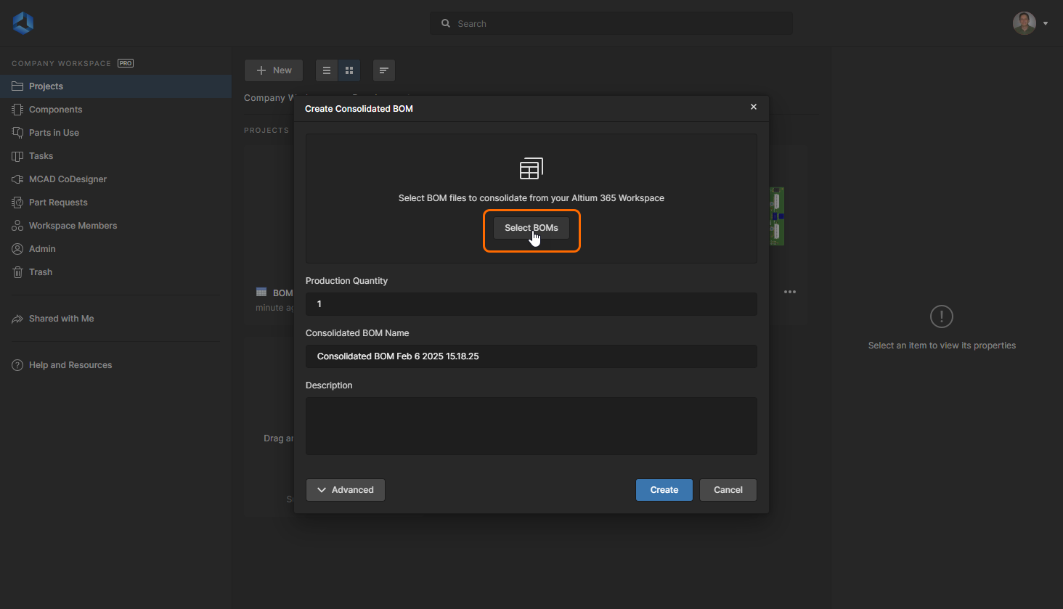
Task: Go to Parts in Use
Action: pyautogui.click(x=116, y=133)
